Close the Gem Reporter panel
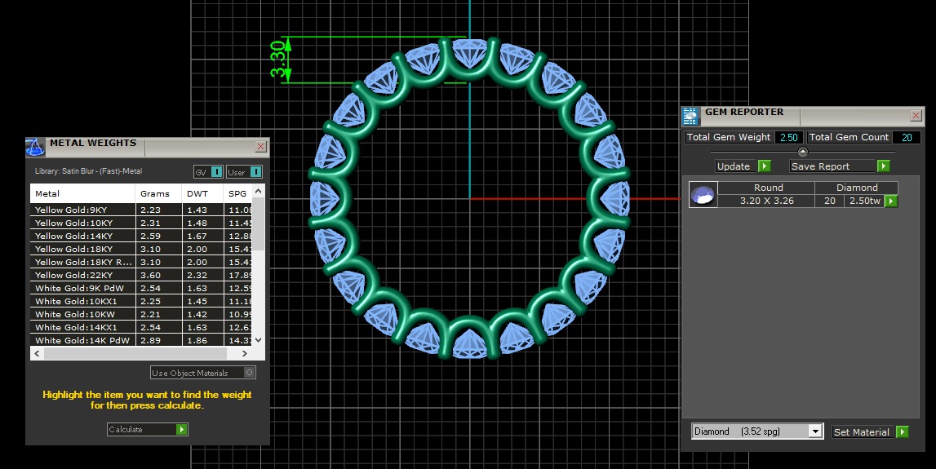 pyautogui.click(x=916, y=116)
